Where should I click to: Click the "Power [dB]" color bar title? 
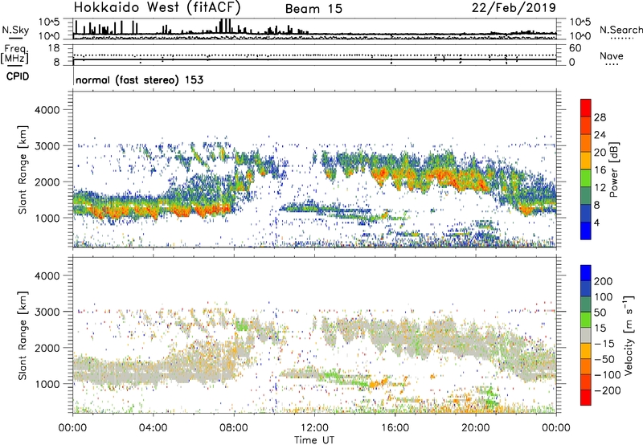(x=613, y=169)
